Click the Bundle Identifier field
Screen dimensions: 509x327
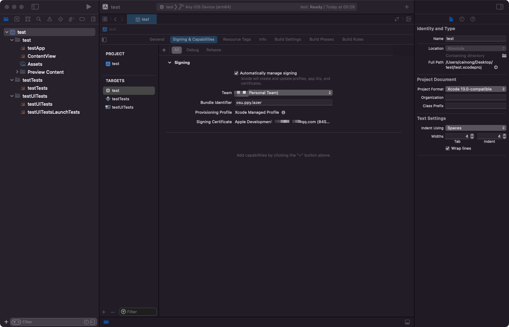click(284, 103)
